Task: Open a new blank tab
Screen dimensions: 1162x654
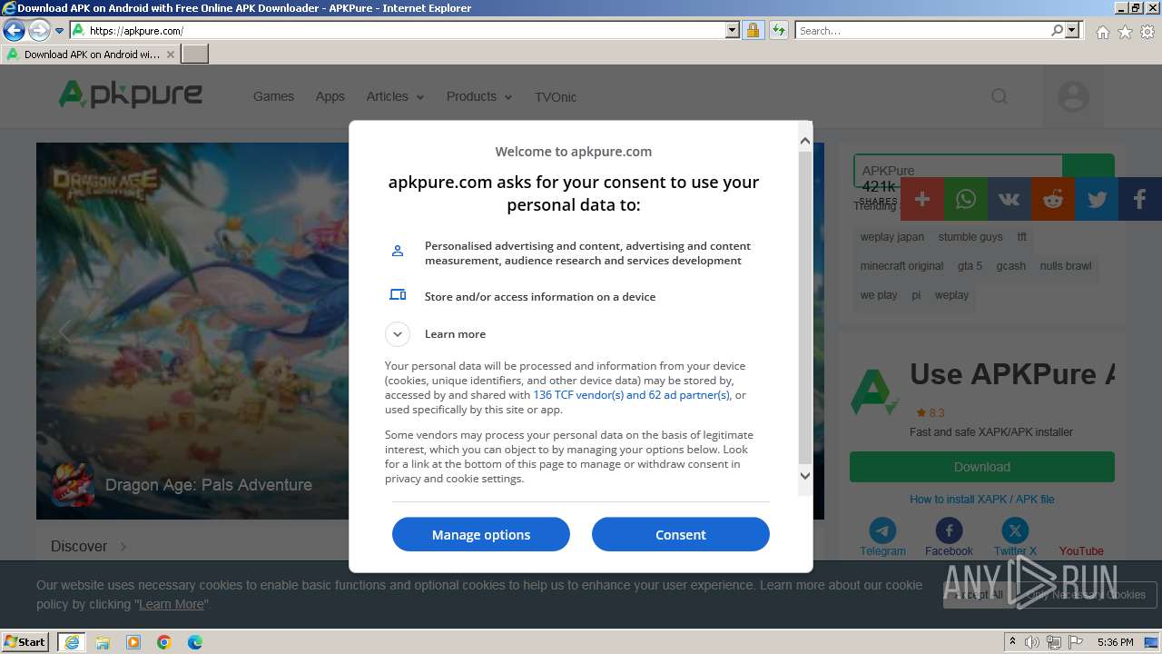Action: pyautogui.click(x=195, y=54)
